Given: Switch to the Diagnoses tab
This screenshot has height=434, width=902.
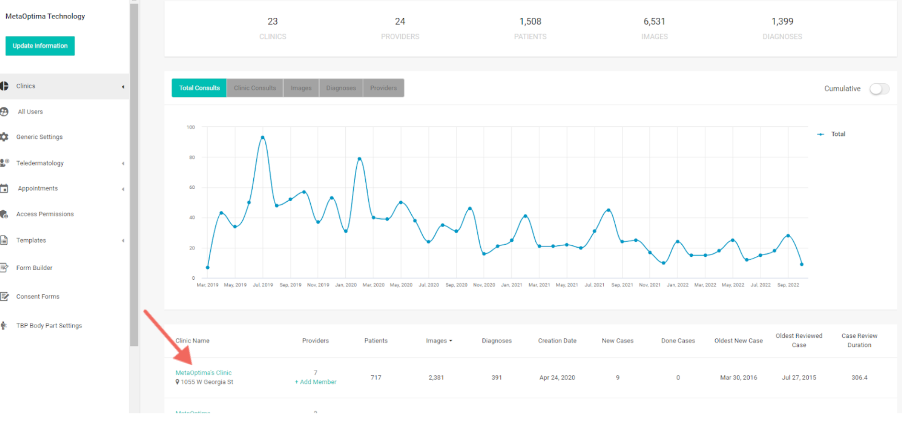Looking at the screenshot, I should coord(341,88).
